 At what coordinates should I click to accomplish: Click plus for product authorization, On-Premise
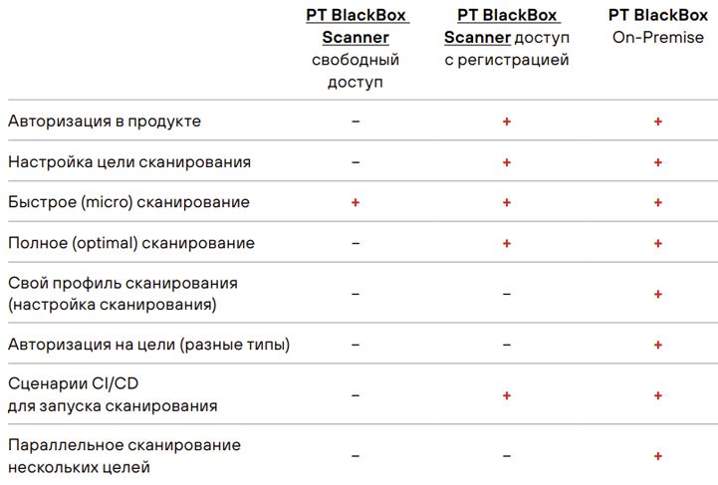pos(658,121)
